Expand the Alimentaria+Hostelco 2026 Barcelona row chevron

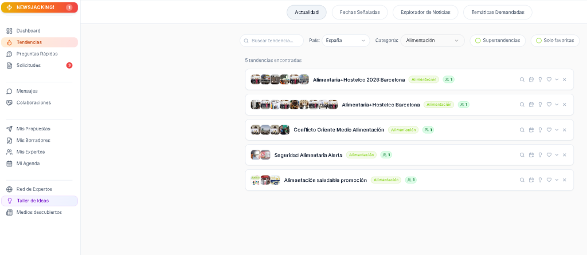(x=557, y=79)
